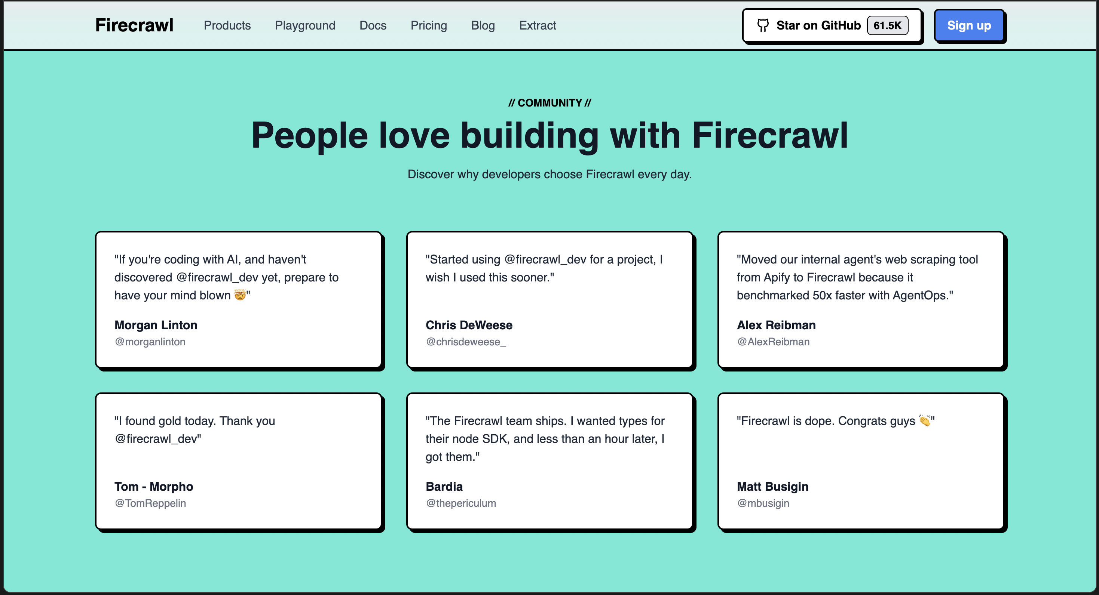Click the People love building with Firecrawl heading

[x=549, y=136]
